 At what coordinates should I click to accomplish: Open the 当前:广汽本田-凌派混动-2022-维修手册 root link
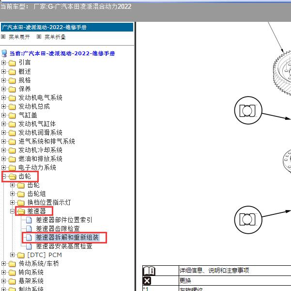point(62,53)
